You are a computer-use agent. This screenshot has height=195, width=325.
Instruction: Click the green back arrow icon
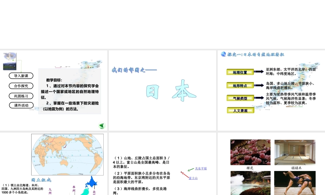pyautogui.click(x=102, y=125)
